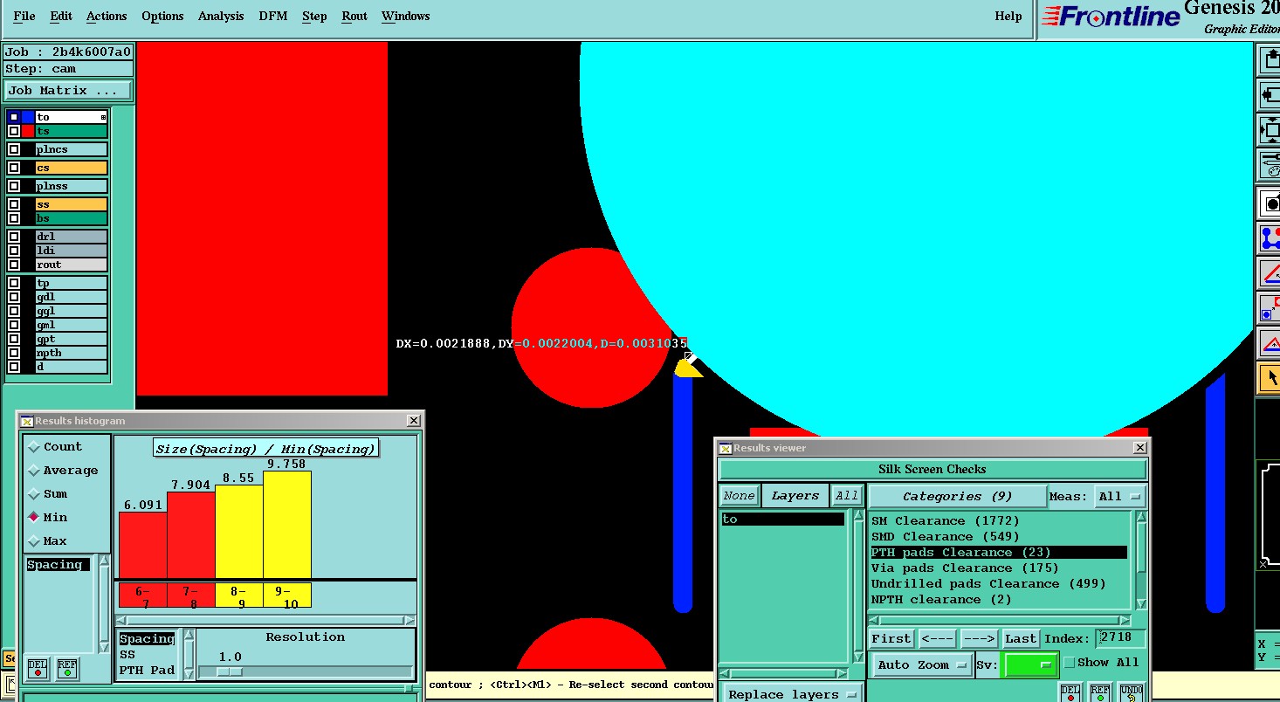The width and height of the screenshot is (1280, 702).
Task: Click DEL icon in Results viewer
Action: click(x=1070, y=692)
